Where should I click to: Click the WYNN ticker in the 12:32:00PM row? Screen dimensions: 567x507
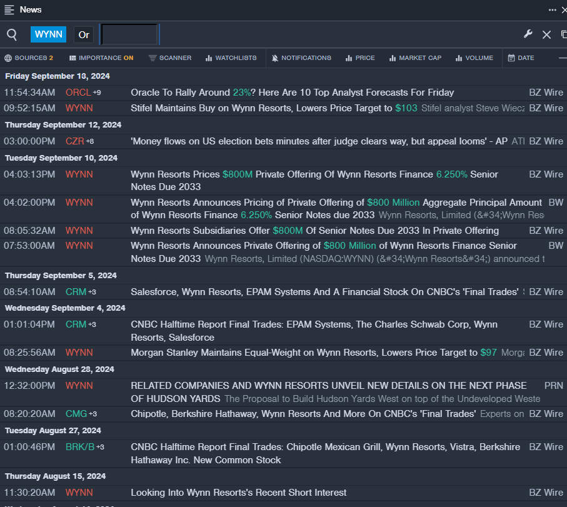pyautogui.click(x=79, y=386)
